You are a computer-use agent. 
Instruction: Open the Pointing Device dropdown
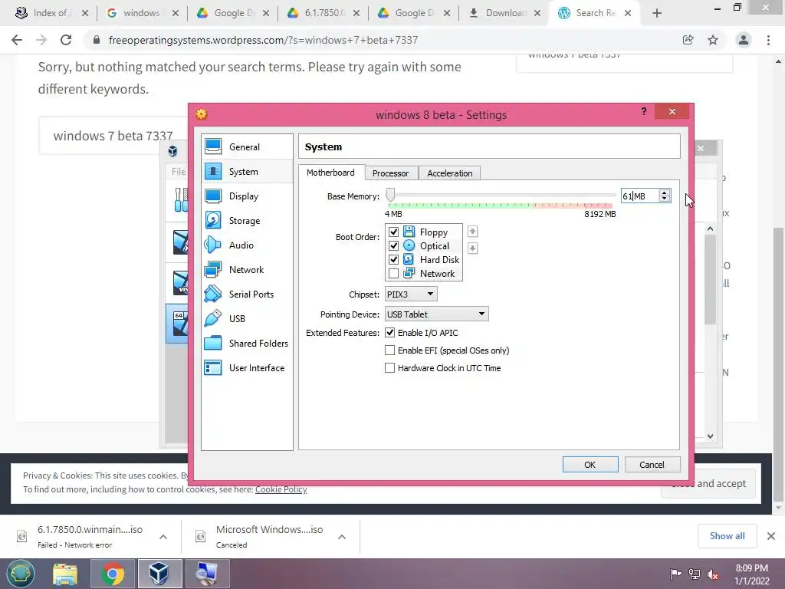[436, 314]
